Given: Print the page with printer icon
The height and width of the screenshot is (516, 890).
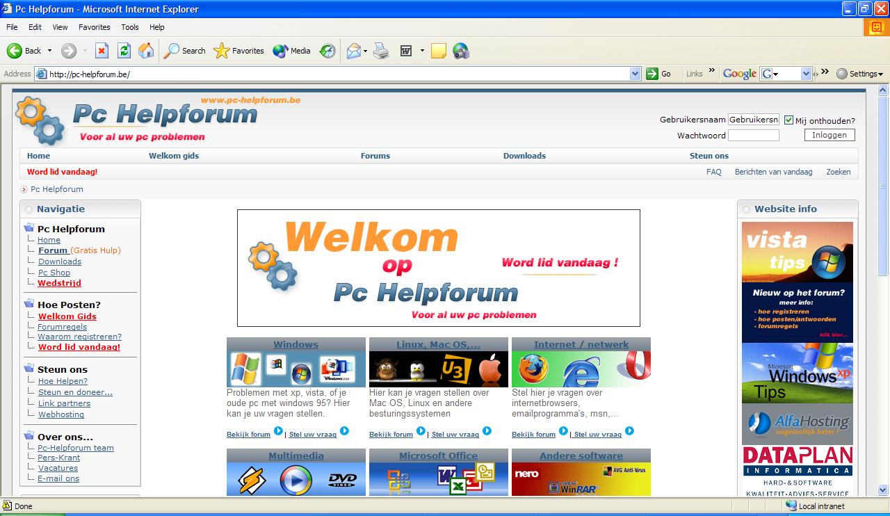Looking at the screenshot, I should [x=381, y=51].
